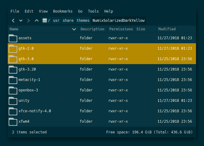Navigate to the 'themes' path button
The height and width of the screenshot is (146, 204).
click(x=83, y=21)
